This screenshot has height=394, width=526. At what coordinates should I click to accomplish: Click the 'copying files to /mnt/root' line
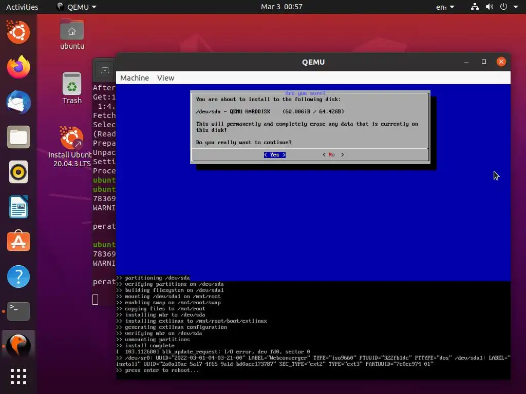click(161, 308)
